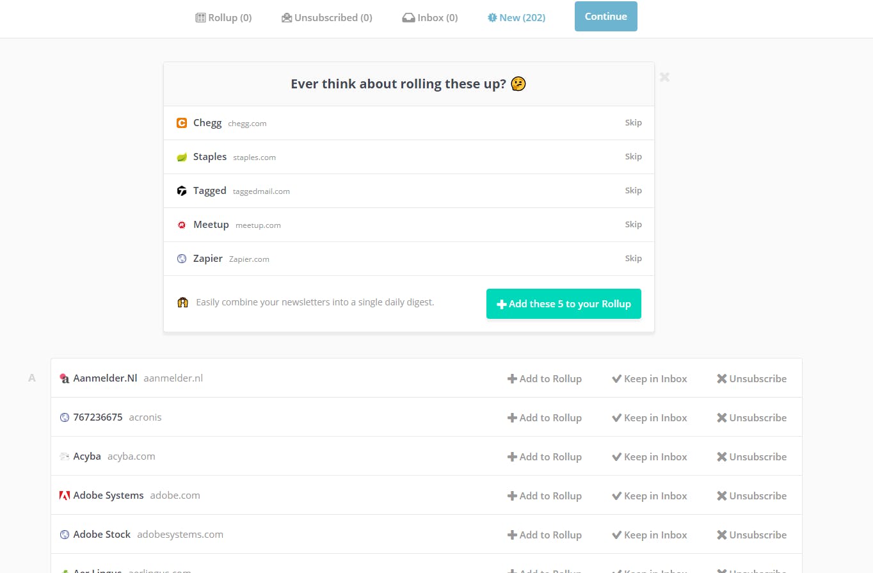Image resolution: width=873 pixels, height=573 pixels.
Task: Add these 5 to your Rollup
Action: tap(564, 304)
